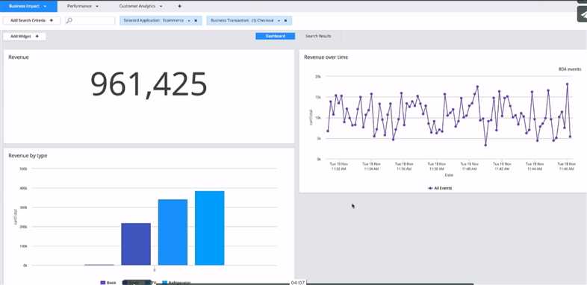Toggle the Refrigerator legend swatch
The image size is (587, 285).
click(x=165, y=283)
